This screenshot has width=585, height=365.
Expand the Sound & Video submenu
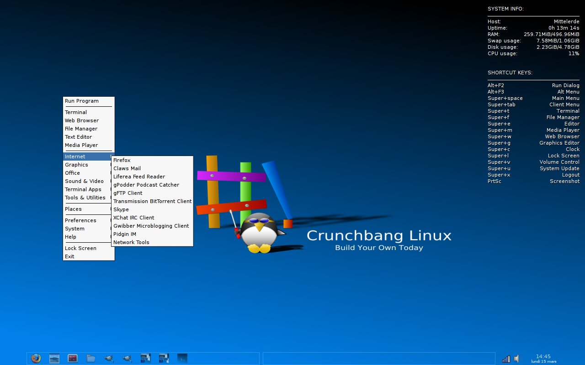(x=85, y=181)
